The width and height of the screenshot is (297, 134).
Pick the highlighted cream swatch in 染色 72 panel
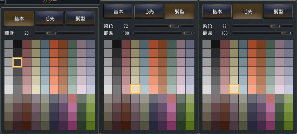point(135,89)
